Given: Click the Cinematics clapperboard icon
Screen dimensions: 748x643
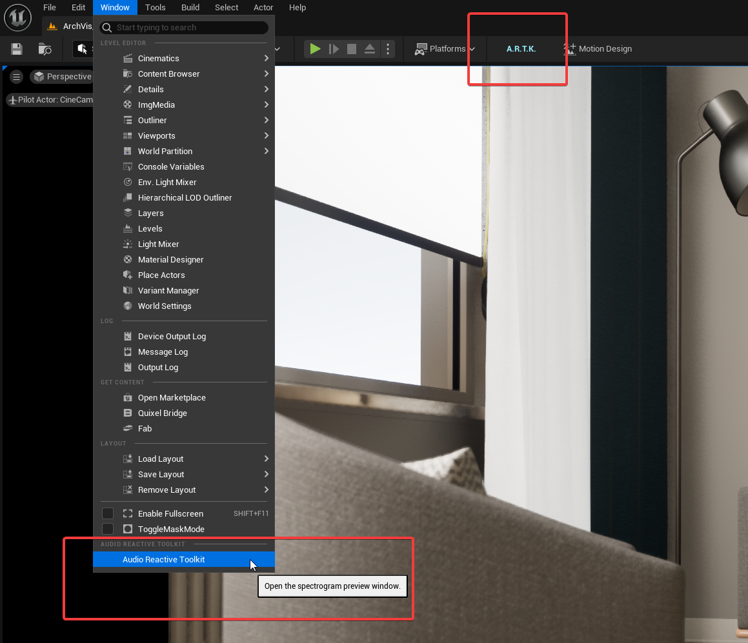Looking at the screenshot, I should (x=128, y=58).
